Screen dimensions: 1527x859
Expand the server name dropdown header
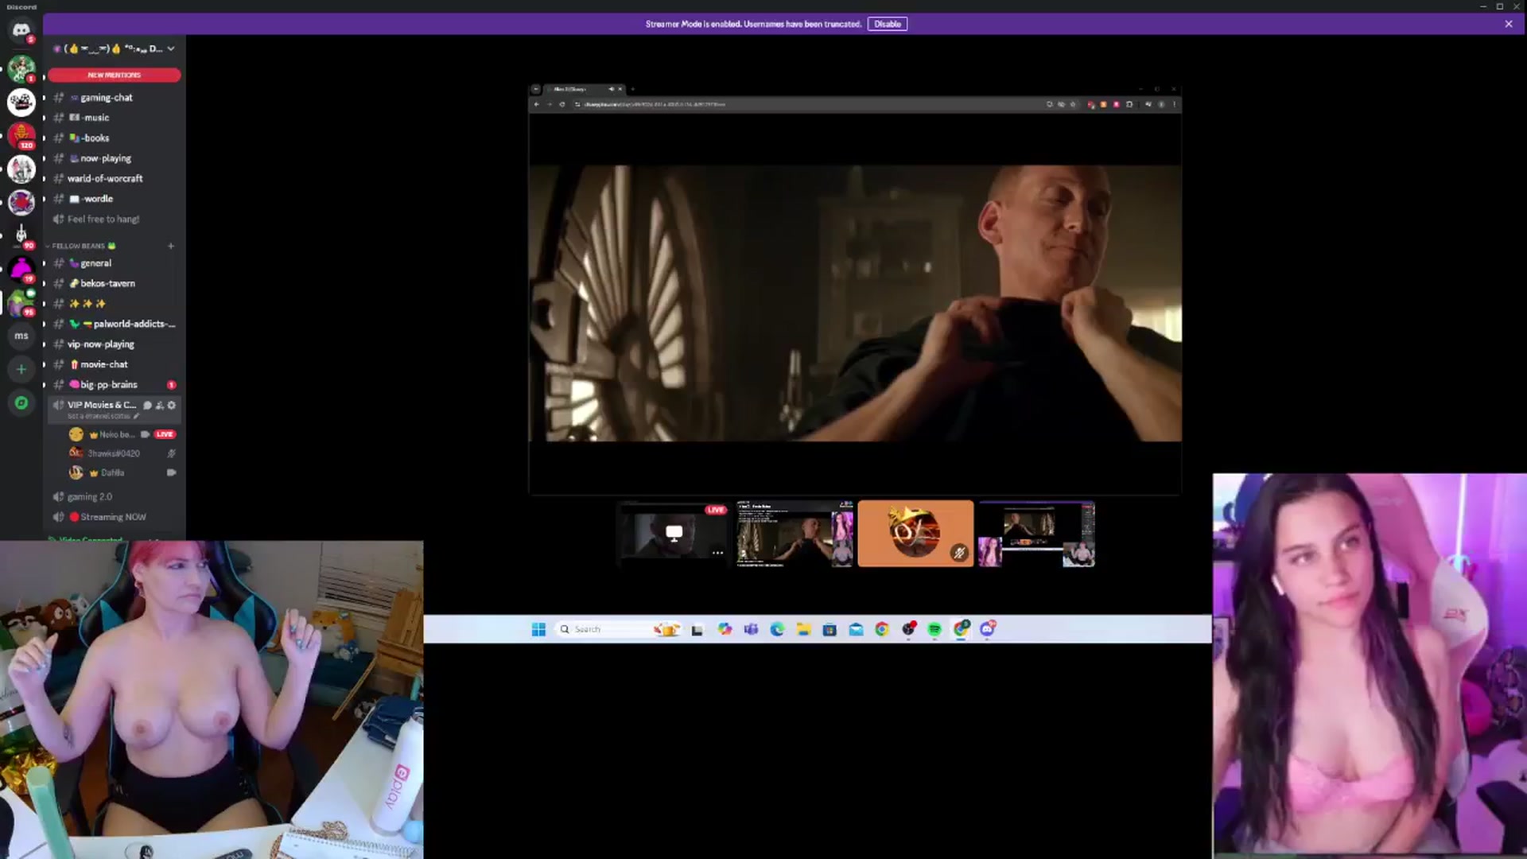pyautogui.click(x=115, y=49)
